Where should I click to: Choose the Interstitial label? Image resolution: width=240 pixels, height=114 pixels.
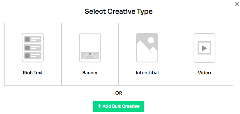pyautogui.click(x=147, y=73)
